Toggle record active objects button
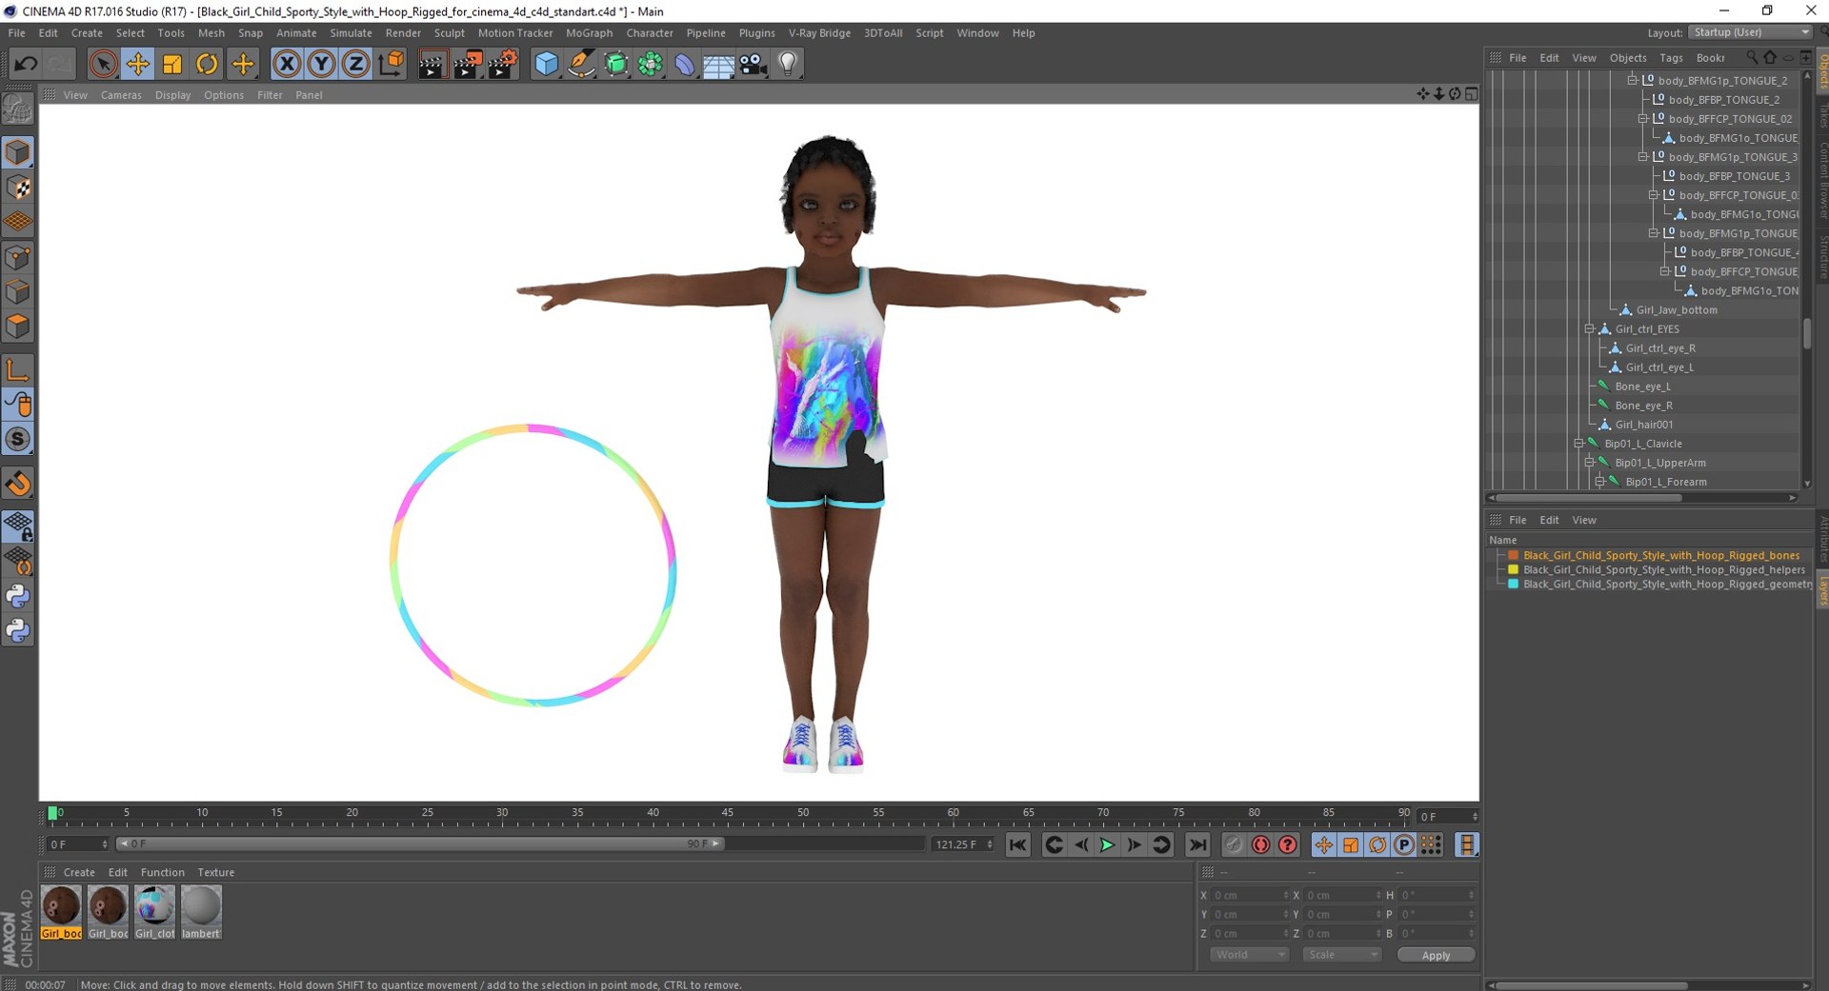The height and width of the screenshot is (991, 1829). 1234,844
